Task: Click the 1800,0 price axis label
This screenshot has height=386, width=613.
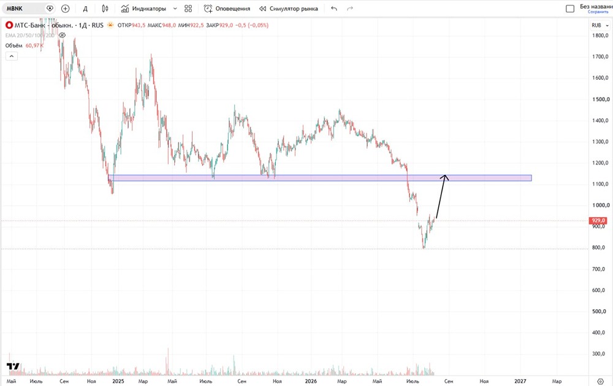Action: pyautogui.click(x=600, y=36)
